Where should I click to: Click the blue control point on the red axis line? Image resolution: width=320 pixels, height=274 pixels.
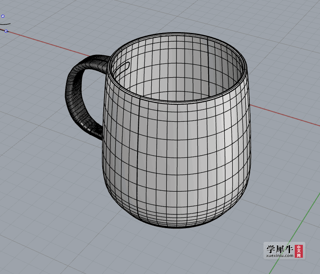pos(6,31)
